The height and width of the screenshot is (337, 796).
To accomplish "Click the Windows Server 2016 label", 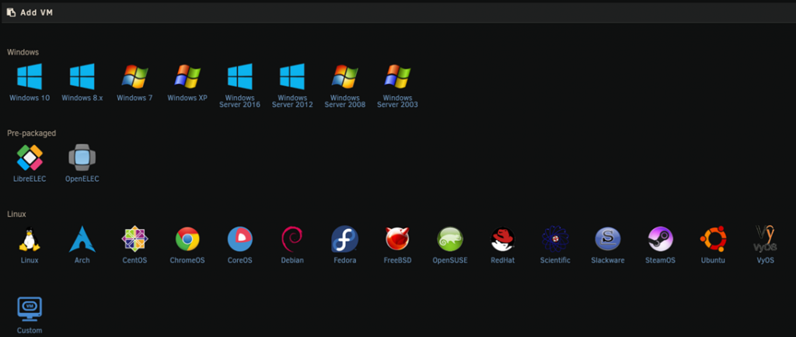I will tap(239, 102).
